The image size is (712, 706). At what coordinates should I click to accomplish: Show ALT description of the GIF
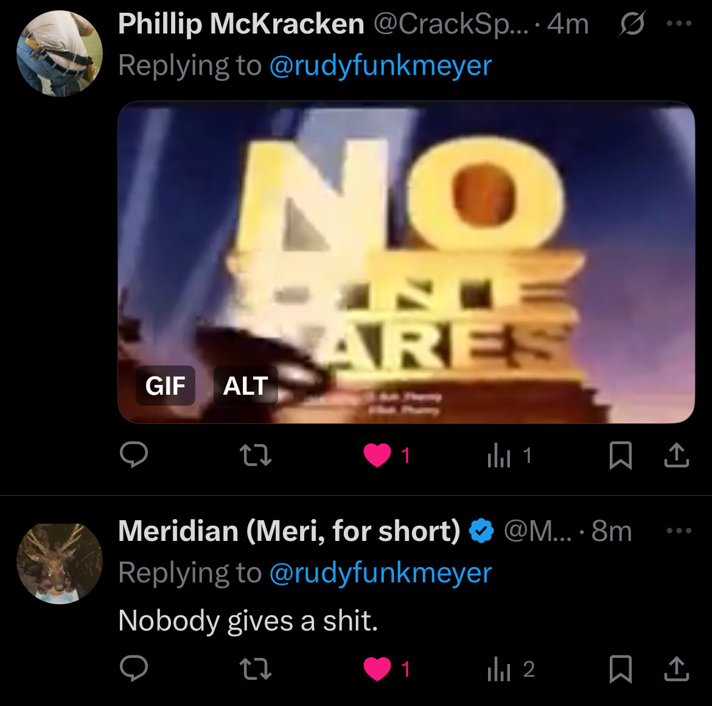click(x=245, y=386)
